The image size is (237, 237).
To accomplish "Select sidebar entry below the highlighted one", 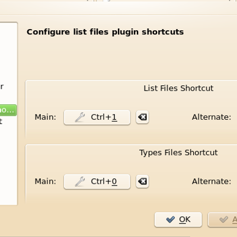I will pos(1,121).
